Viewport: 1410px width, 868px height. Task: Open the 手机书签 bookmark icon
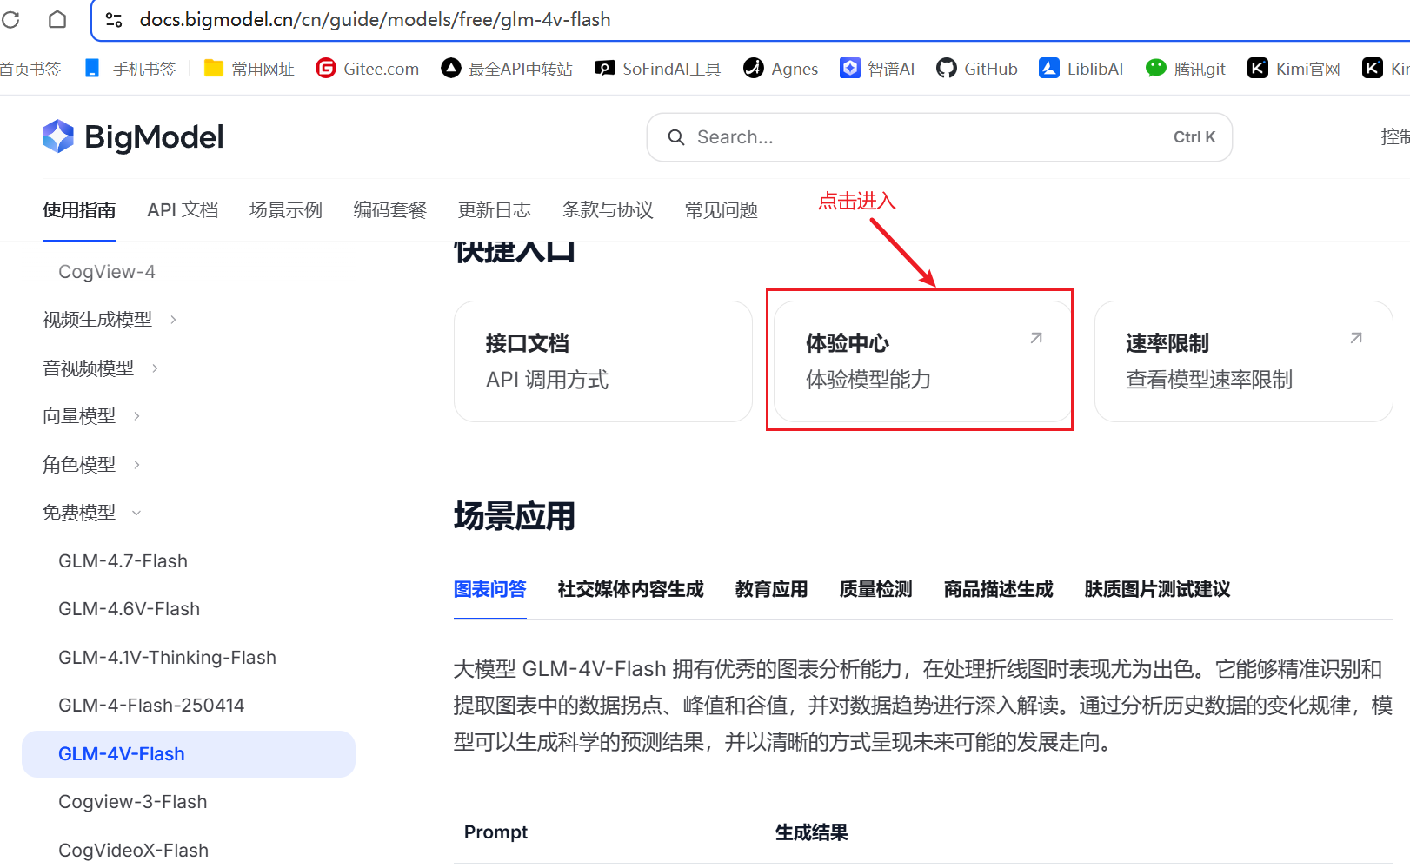(92, 68)
